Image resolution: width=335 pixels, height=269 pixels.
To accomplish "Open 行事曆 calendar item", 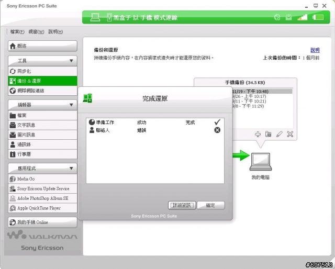I will point(42,154).
